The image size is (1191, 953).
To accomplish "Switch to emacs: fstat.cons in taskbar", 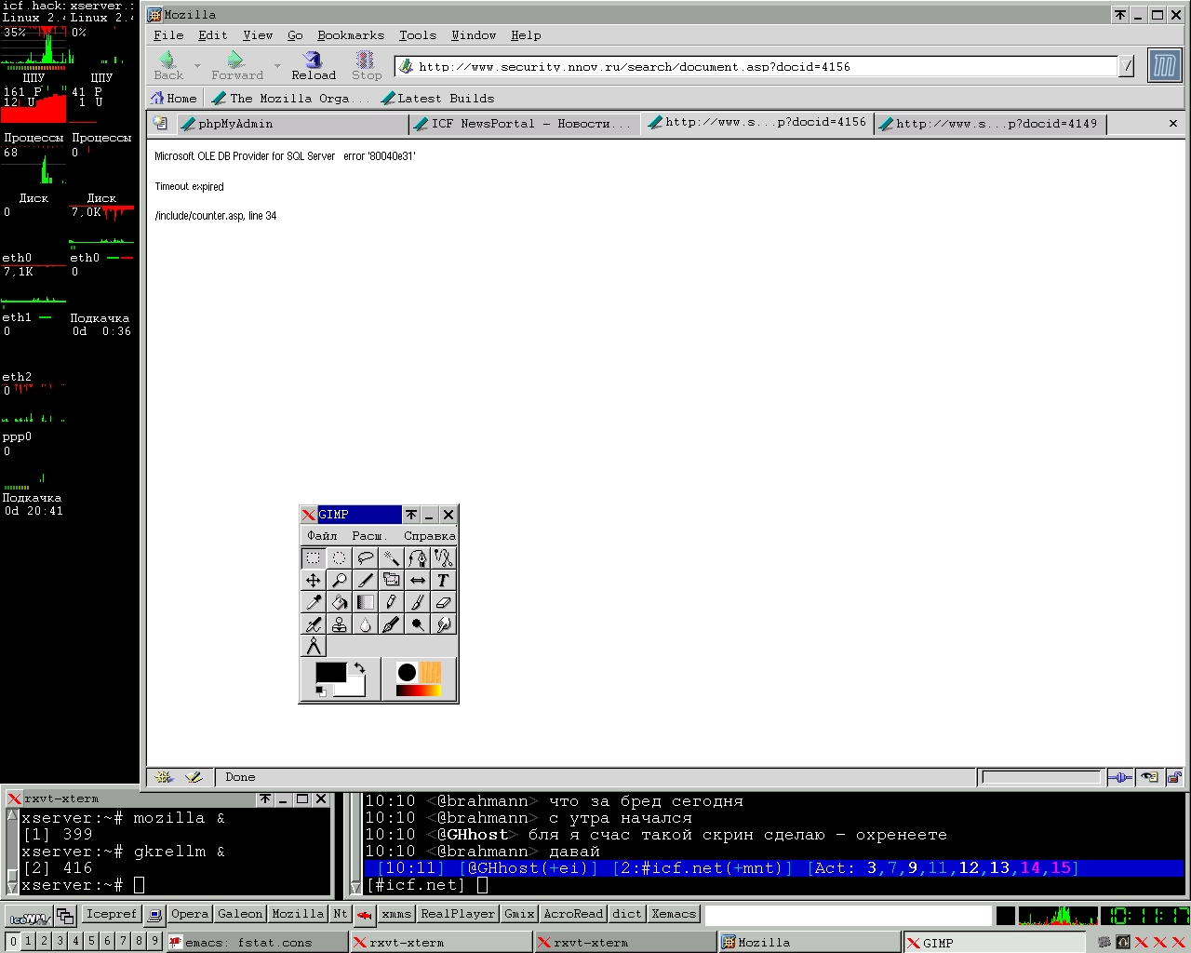I will 257,943.
